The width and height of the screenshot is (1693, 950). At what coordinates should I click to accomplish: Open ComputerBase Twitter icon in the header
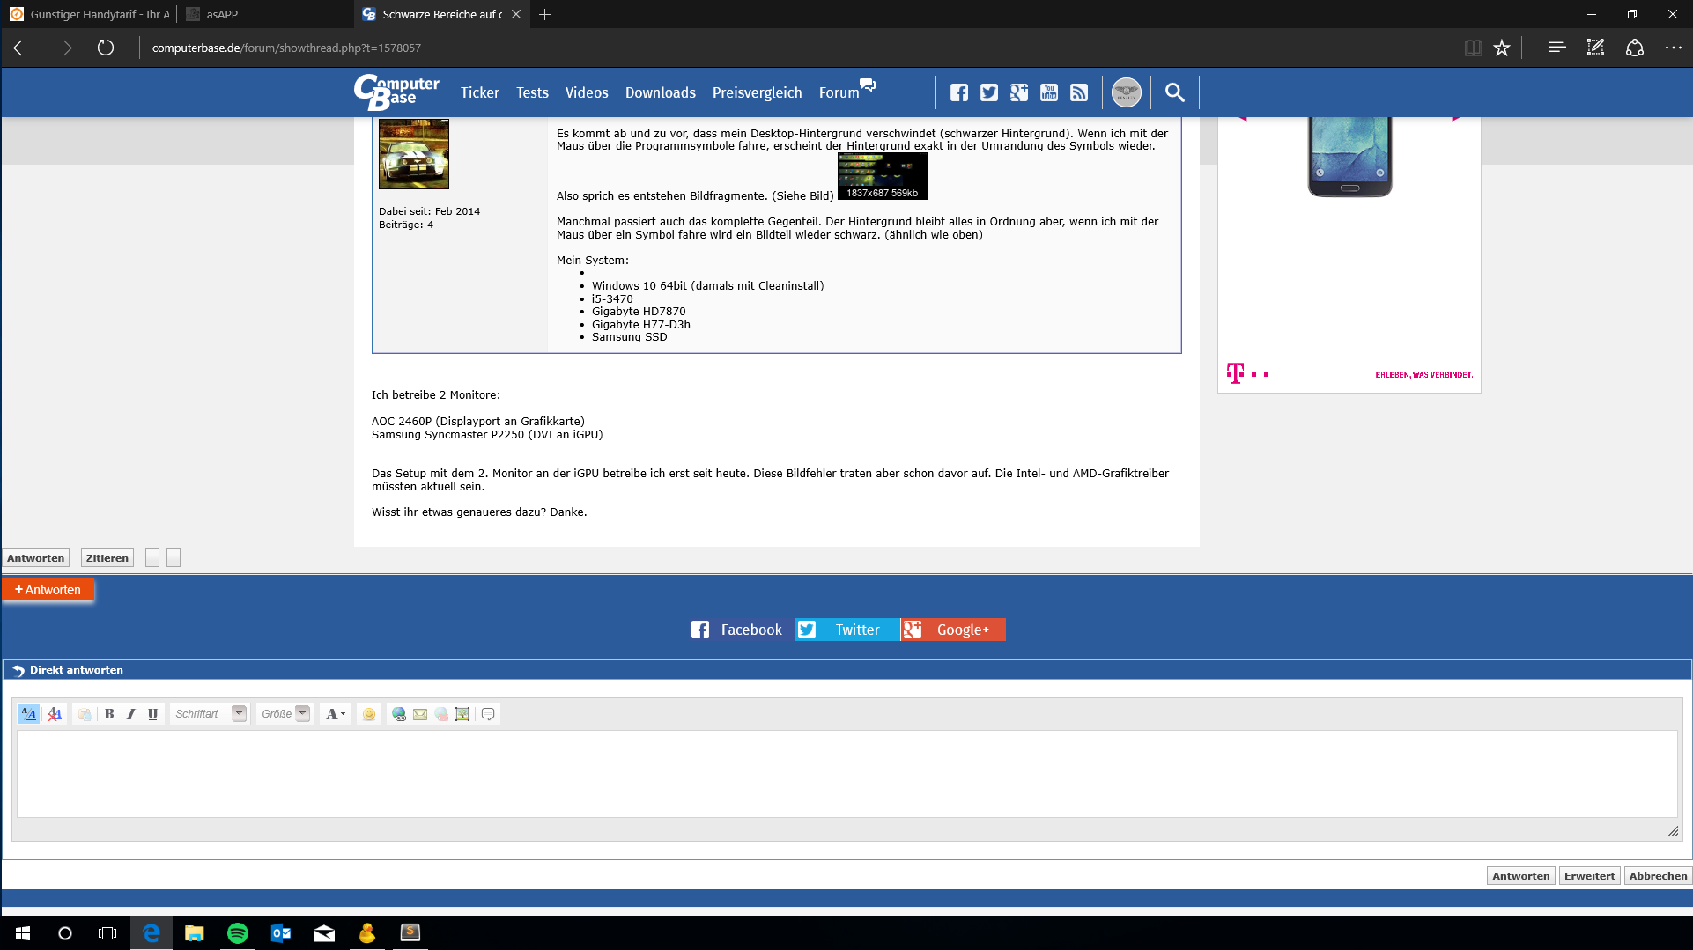point(989,92)
